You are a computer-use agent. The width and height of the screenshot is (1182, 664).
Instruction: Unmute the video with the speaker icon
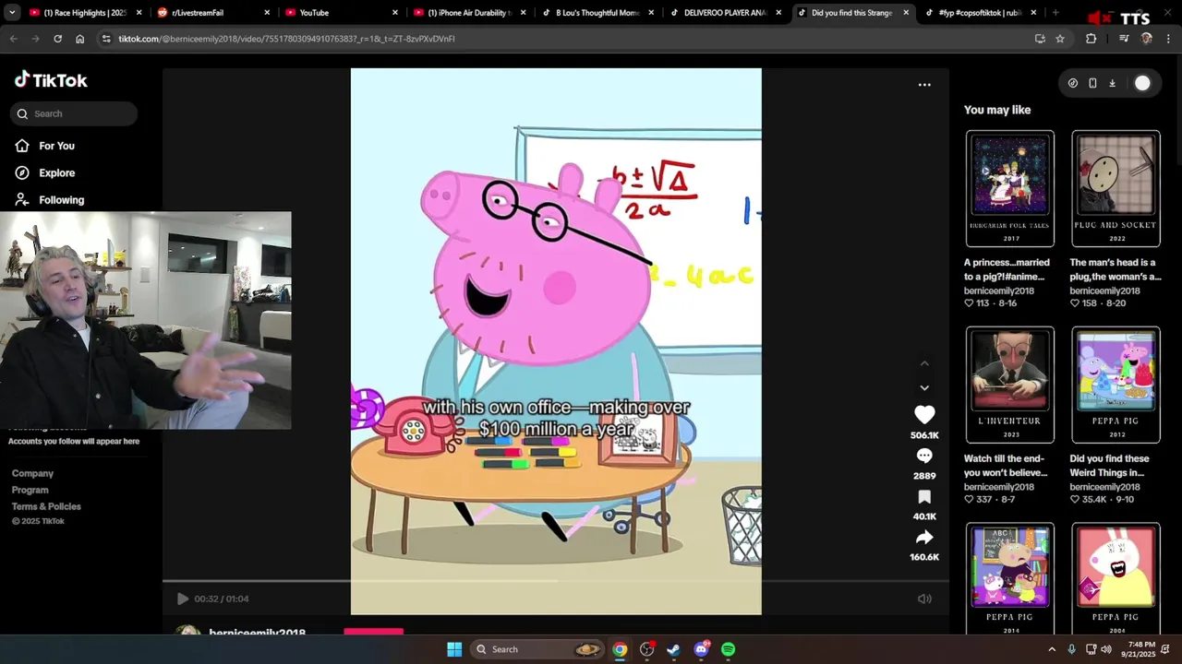point(924,599)
